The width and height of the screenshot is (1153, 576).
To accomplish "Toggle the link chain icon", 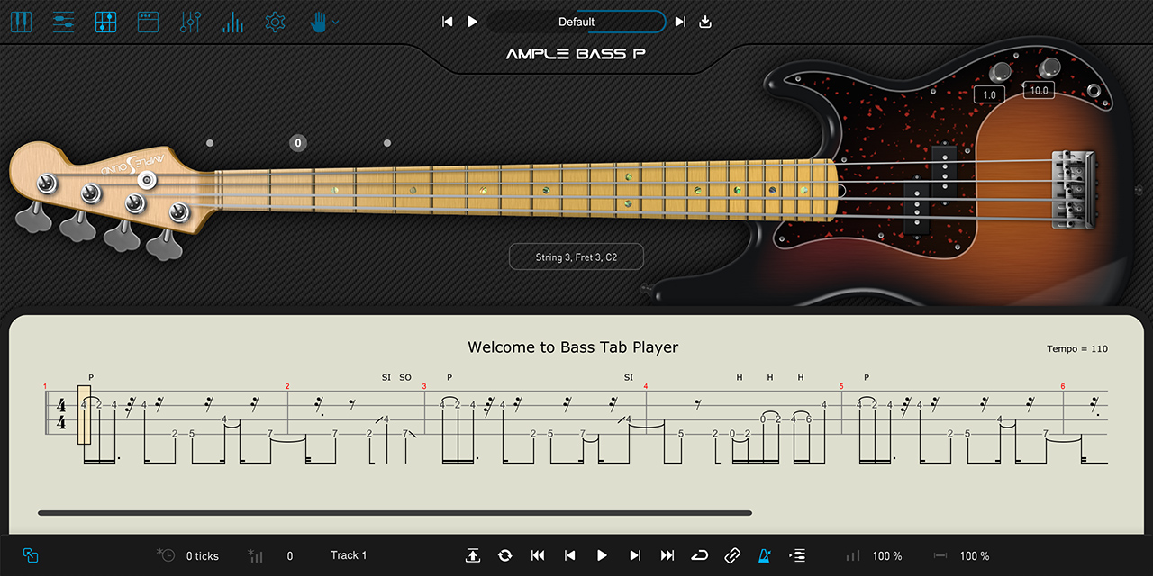I will click(x=732, y=555).
